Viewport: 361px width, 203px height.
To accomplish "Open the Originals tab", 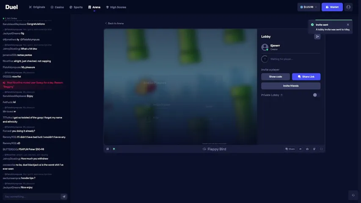I will pyautogui.click(x=37, y=7).
